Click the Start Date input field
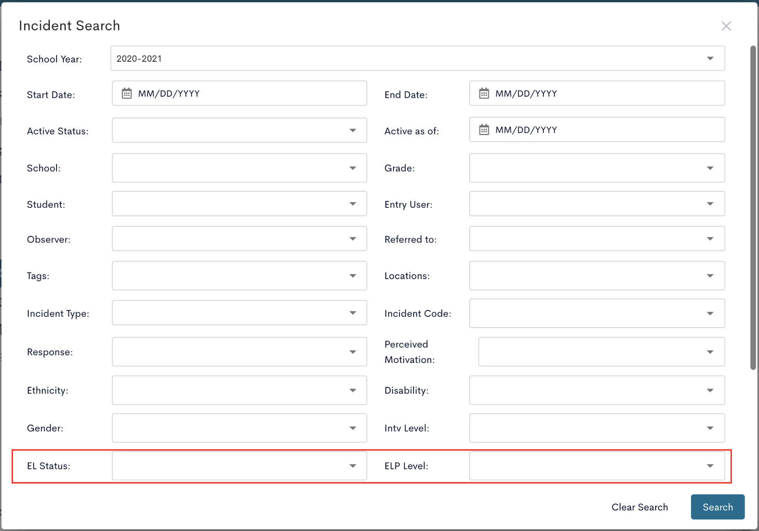The width and height of the screenshot is (759, 531). (x=239, y=93)
